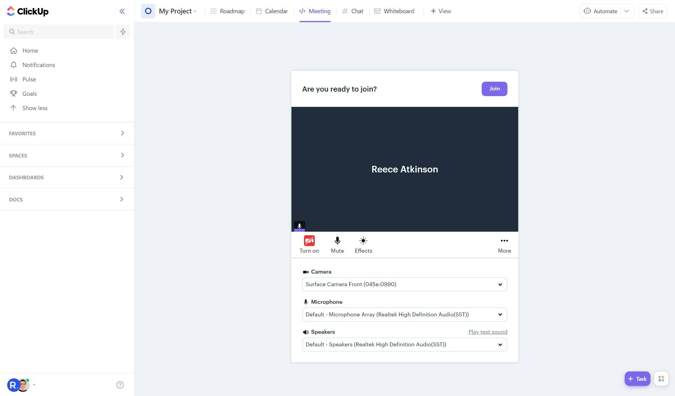Image resolution: width=675 pixels, height=396 pixels.
Task: Click the ClickUp logo
Action: pyautogui.click(x=28, y=11)
